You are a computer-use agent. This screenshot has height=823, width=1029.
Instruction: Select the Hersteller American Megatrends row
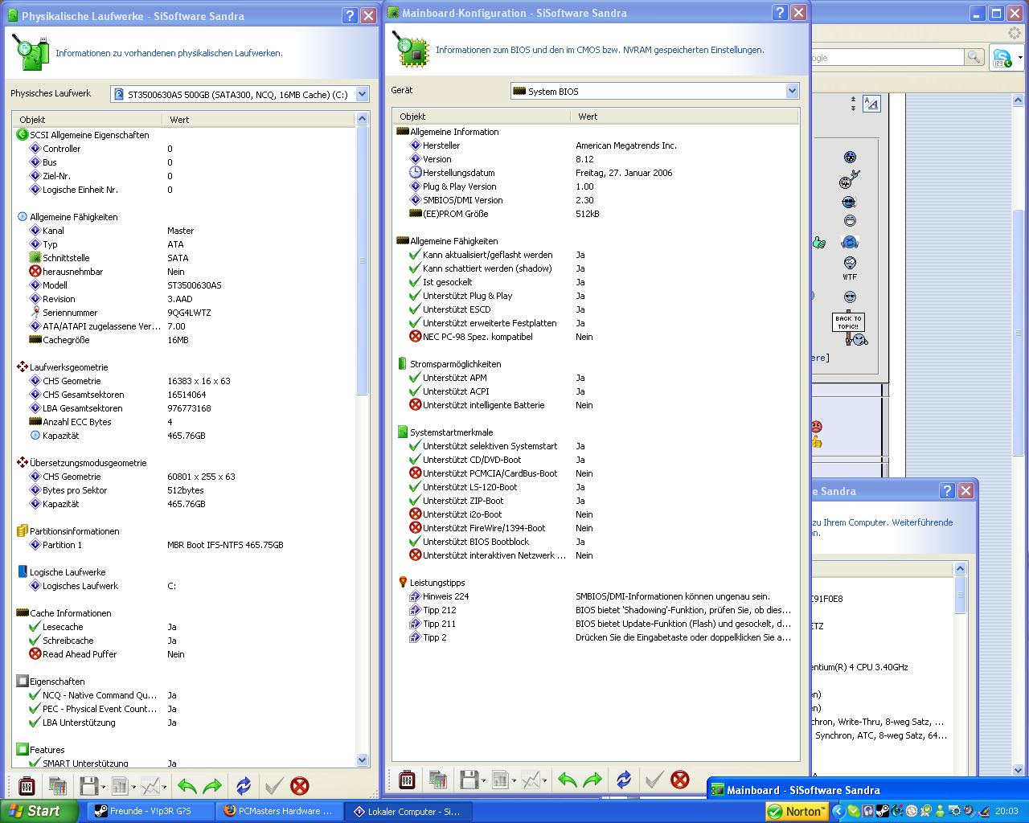click(x=596, y=145)
